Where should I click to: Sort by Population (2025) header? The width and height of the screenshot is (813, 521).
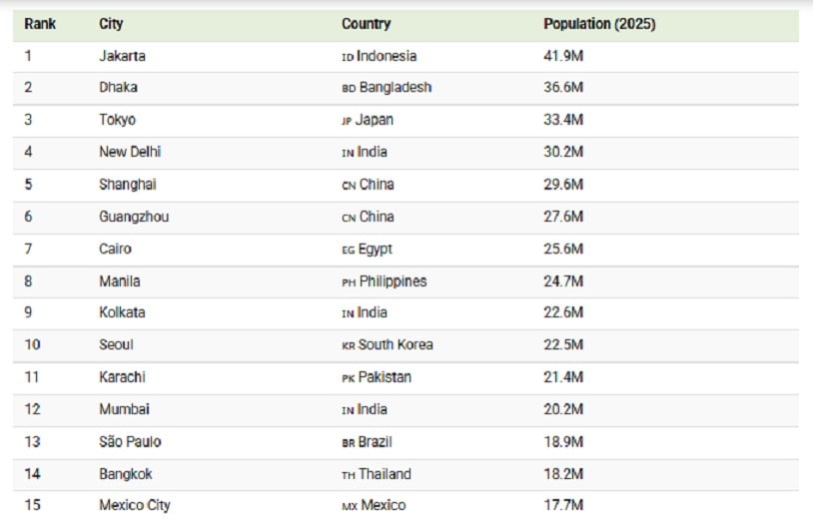[599, 24]
